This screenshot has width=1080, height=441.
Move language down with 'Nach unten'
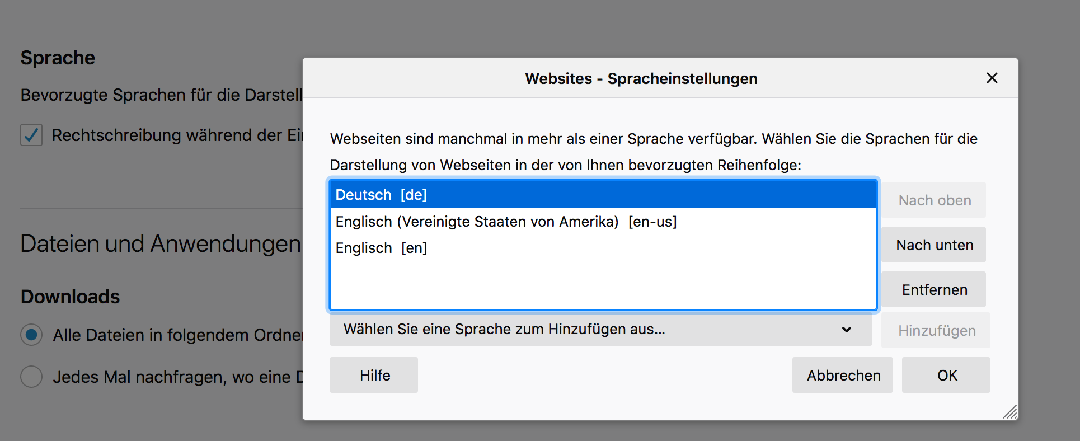[x=934, y=245]
